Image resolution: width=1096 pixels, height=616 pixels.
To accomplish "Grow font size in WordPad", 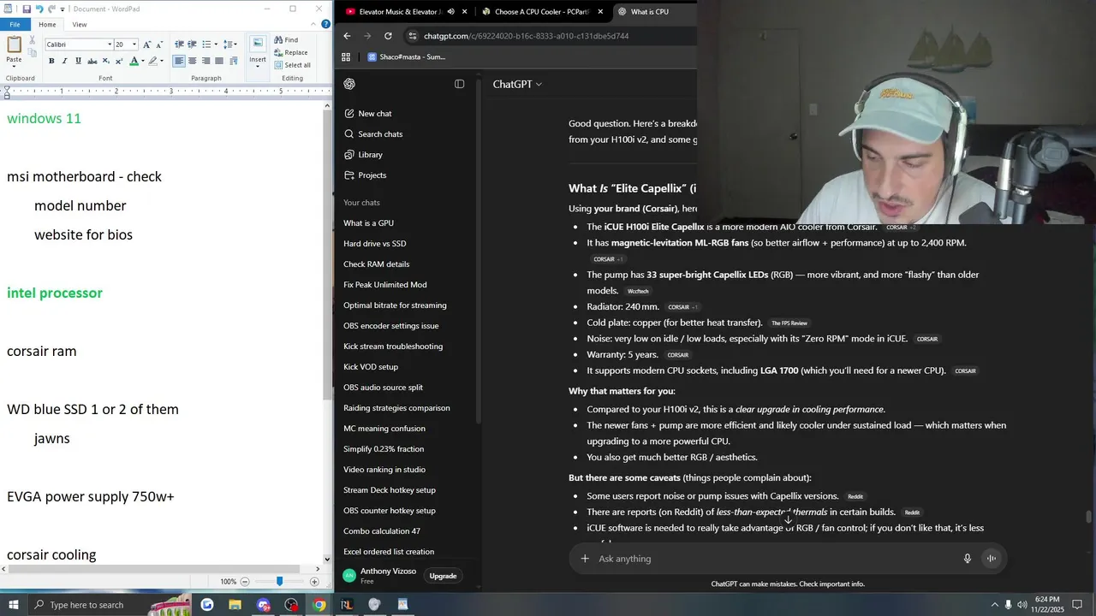I will coord(146,44).
